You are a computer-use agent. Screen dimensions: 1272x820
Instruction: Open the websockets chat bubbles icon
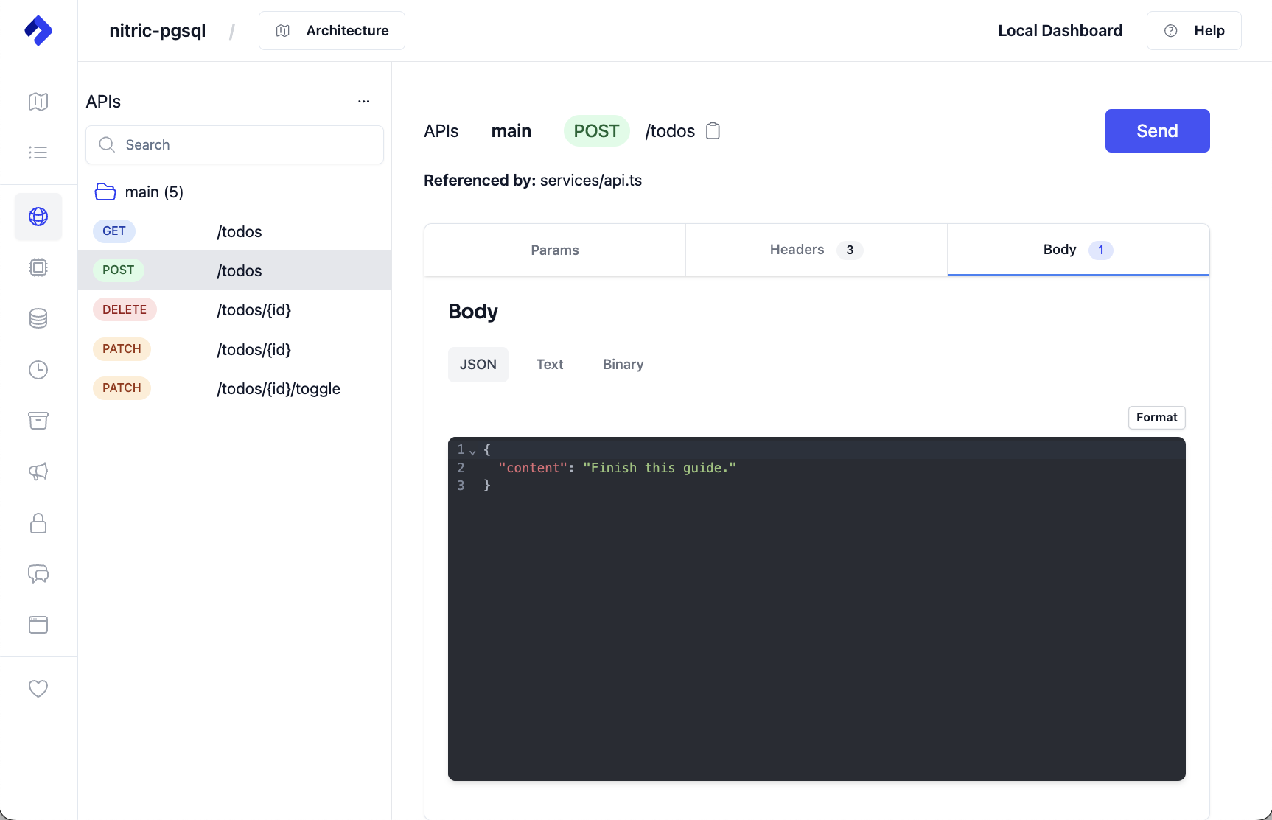(x=38, y=574)
